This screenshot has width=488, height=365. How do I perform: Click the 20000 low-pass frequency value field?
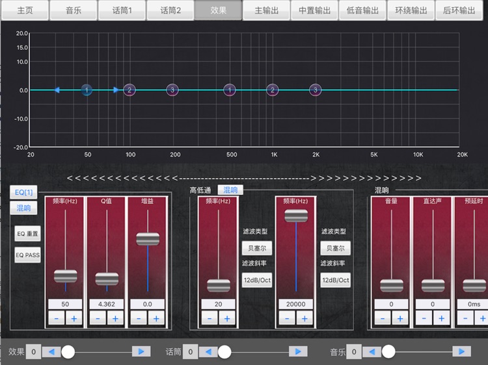pos(295,304)
